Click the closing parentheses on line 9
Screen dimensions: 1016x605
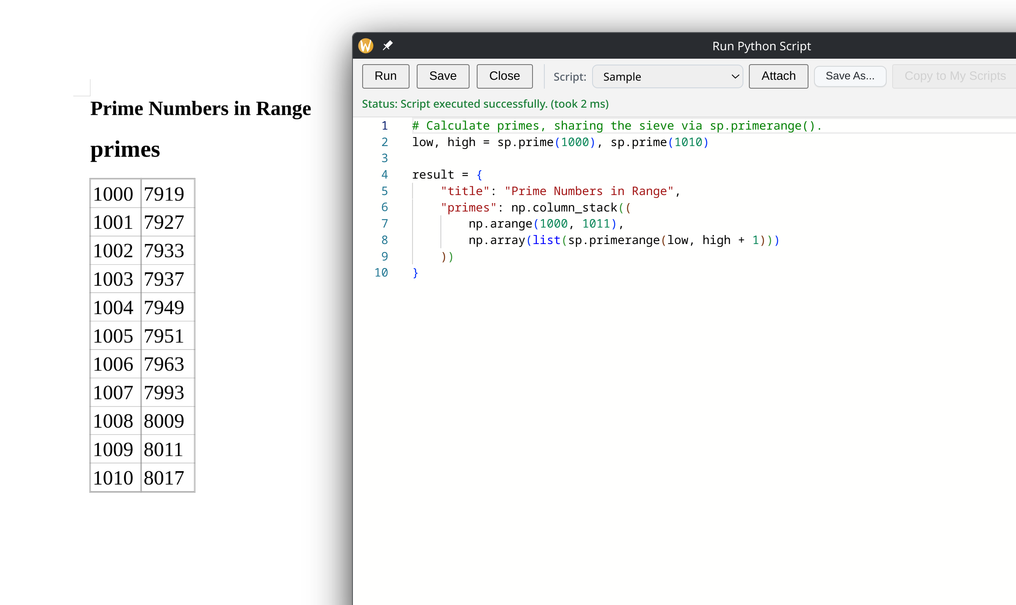click(x=447, y=257)
